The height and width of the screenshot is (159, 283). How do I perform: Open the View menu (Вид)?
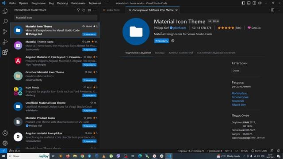click(51, 3)
